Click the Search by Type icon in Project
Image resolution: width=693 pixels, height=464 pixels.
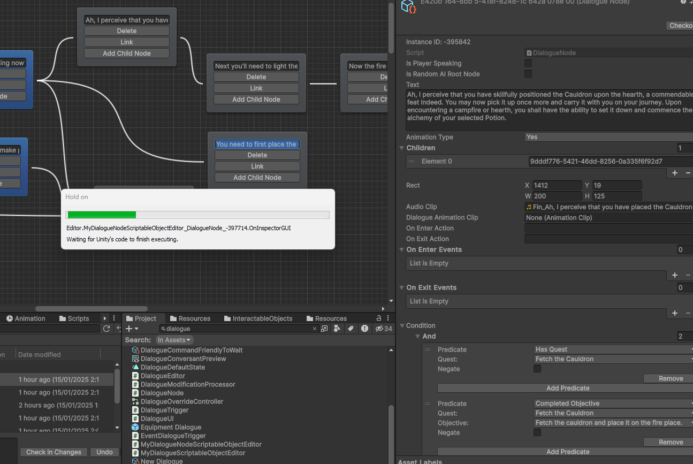(x=338, y=329)
